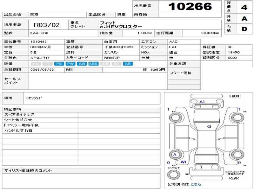Click the NOx value 適合
Screen dimensions: 254x190
[173, 52]
